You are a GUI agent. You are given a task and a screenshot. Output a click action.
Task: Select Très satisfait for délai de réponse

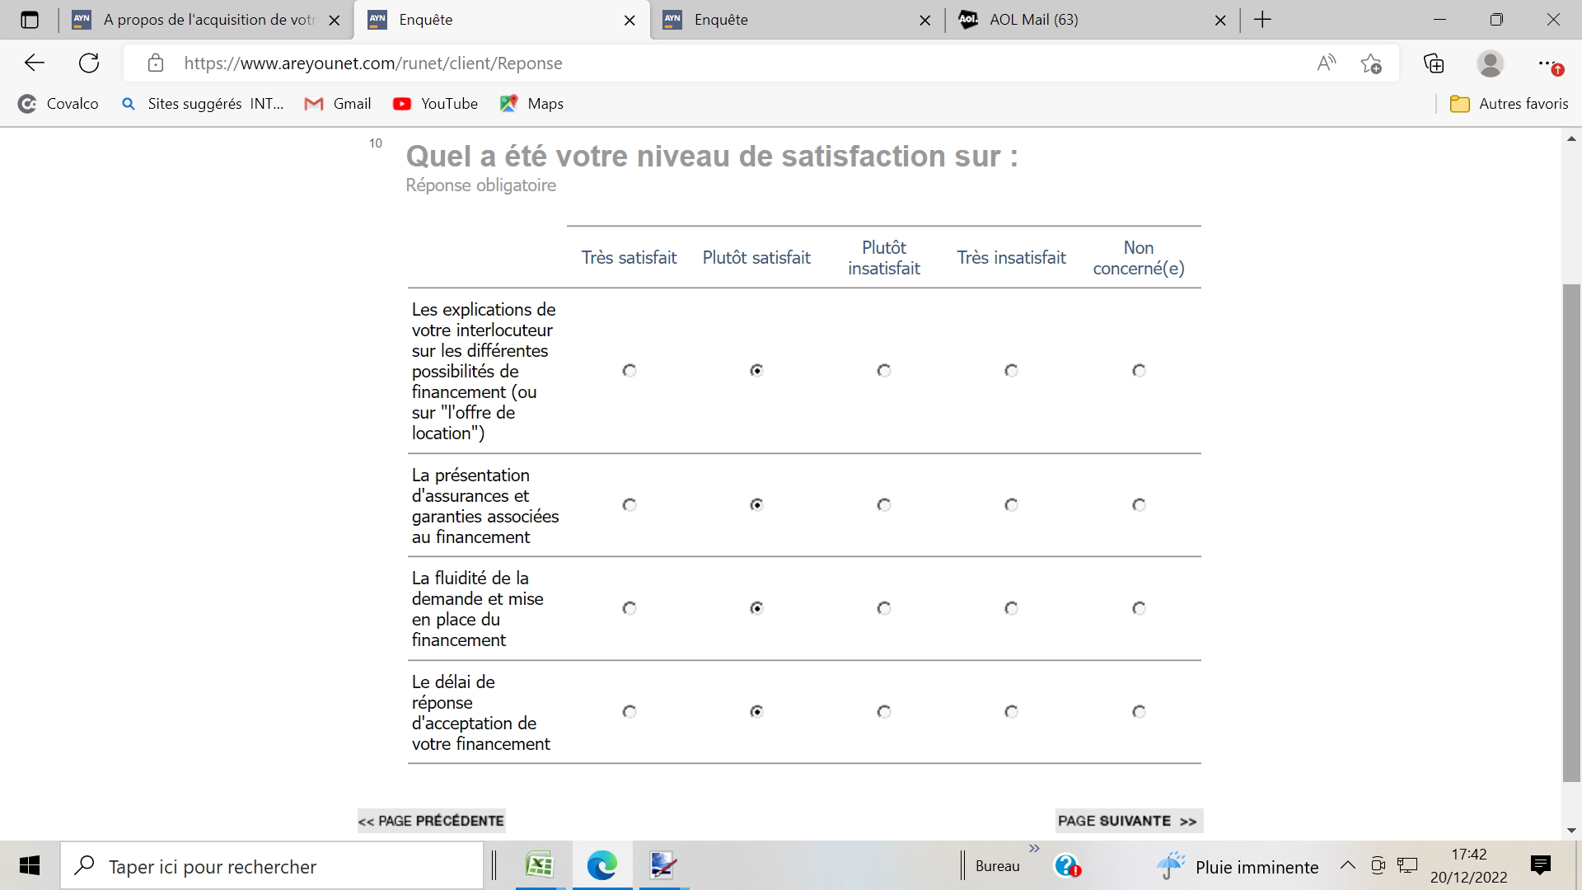(x=630, y=711)
